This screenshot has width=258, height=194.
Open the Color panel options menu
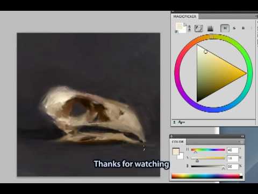coord(239,142)
